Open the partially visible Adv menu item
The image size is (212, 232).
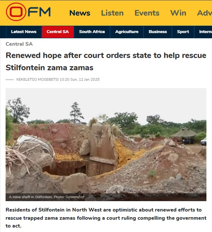[205, 13]
